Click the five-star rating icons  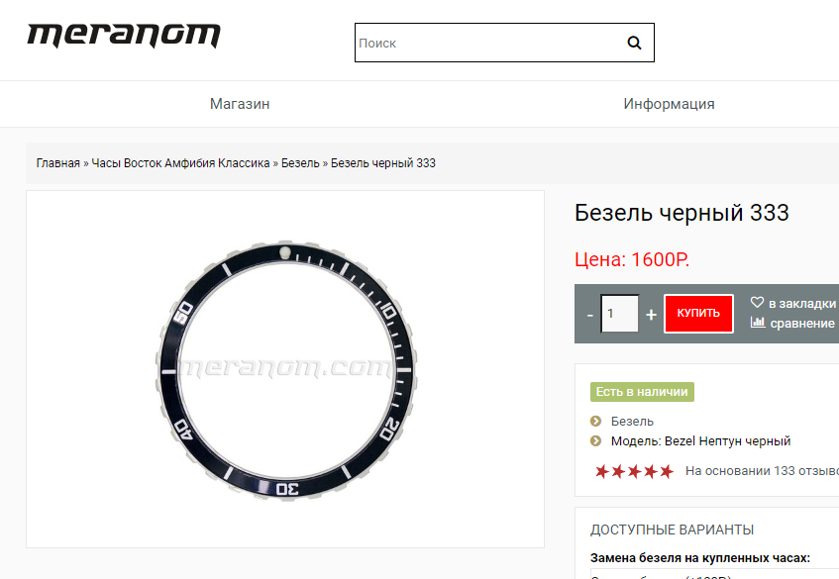pyautogui.click(x=634, y=471)
